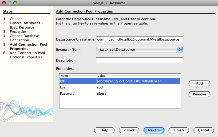This screenshot has width=218, height=137.
Task: Open the Resource Type dropdown
Action: tap(139, 49)
